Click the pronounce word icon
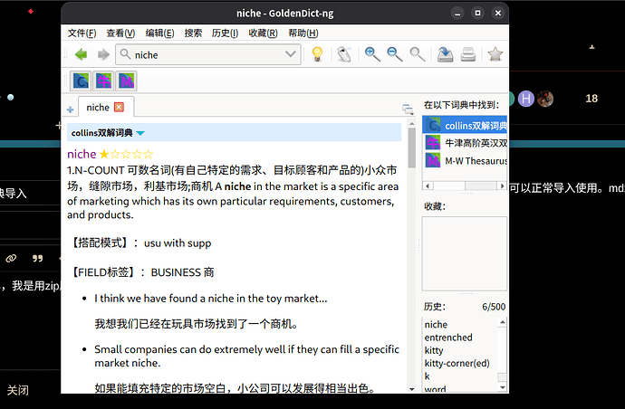The height and width of the screenshot is (409, 625). point(343,54)
